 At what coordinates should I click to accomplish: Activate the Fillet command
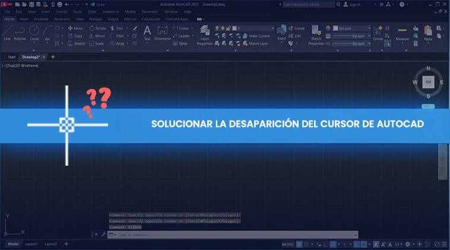click(x=117, y=36)
